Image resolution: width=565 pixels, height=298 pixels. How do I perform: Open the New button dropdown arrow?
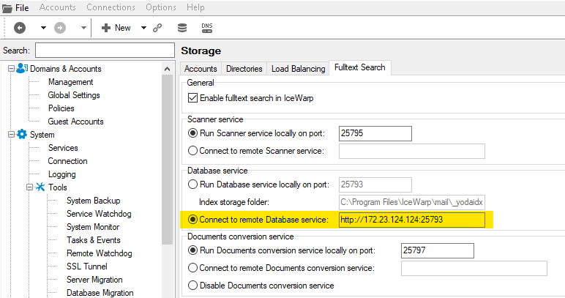pyautogui.click(x=143, y=28)
